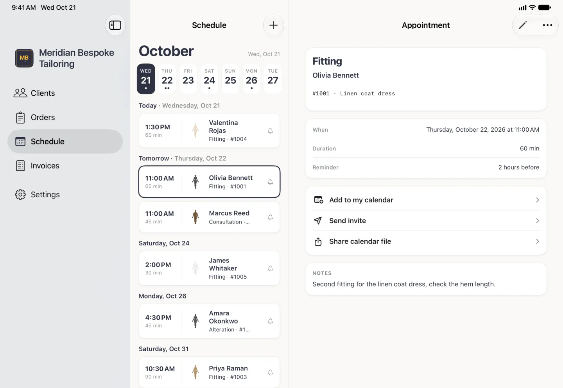Image resolution: width=563 pixels, height=388 pixels.
Task: Open Marcus Reed 11:00 AM consultation
Action: click(209, 217)
